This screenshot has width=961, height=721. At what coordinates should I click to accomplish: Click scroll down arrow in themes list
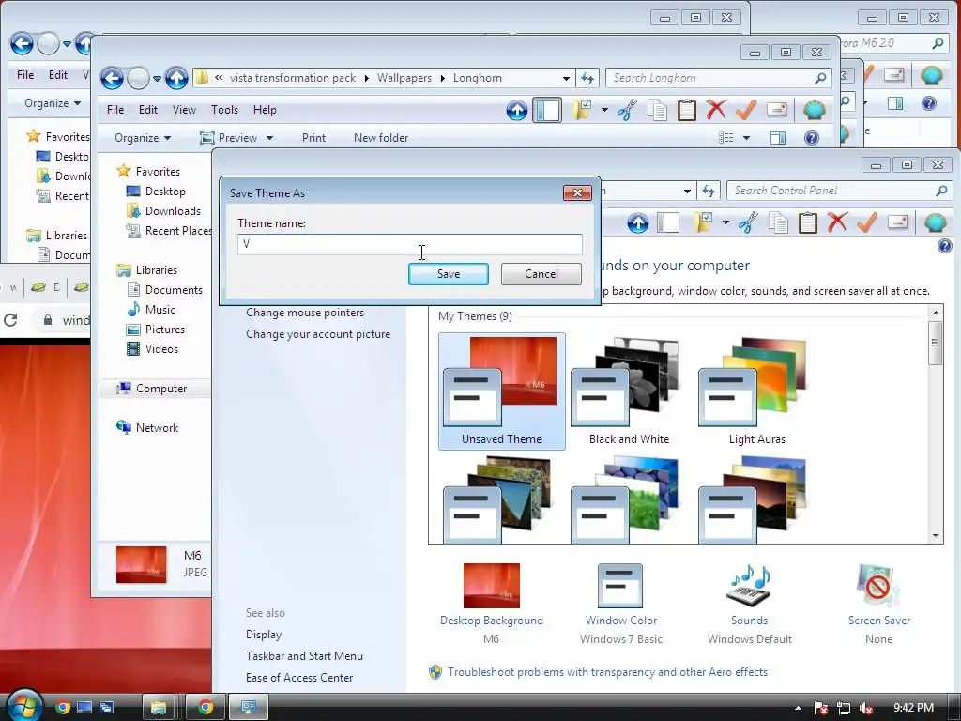936,536
